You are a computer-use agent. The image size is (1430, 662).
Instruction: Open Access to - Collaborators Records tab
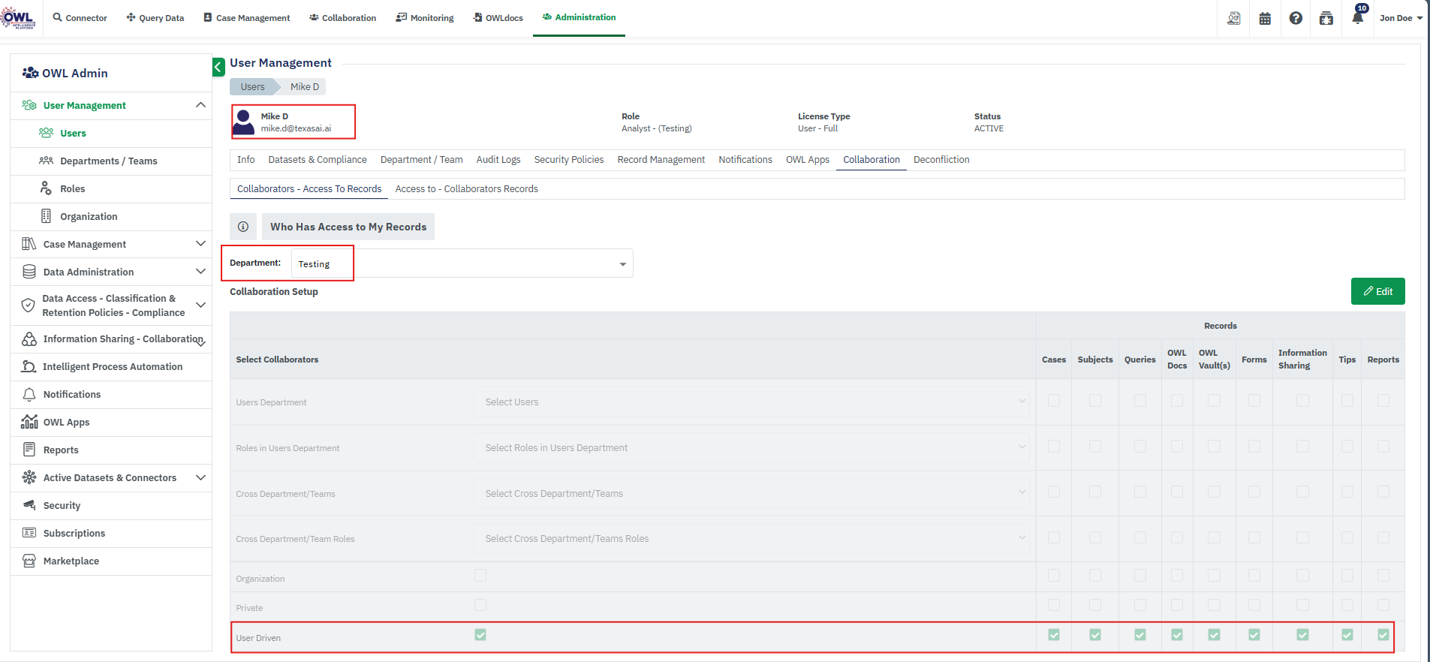[466, 189]
